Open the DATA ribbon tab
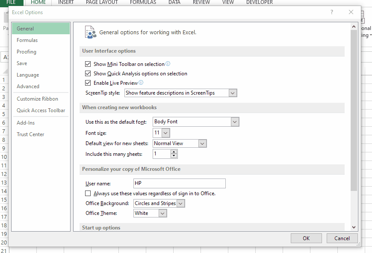 (174, 3)
